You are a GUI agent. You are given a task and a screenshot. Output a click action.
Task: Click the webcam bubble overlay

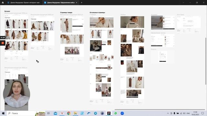pyautogui.click(x=16, y=94)
